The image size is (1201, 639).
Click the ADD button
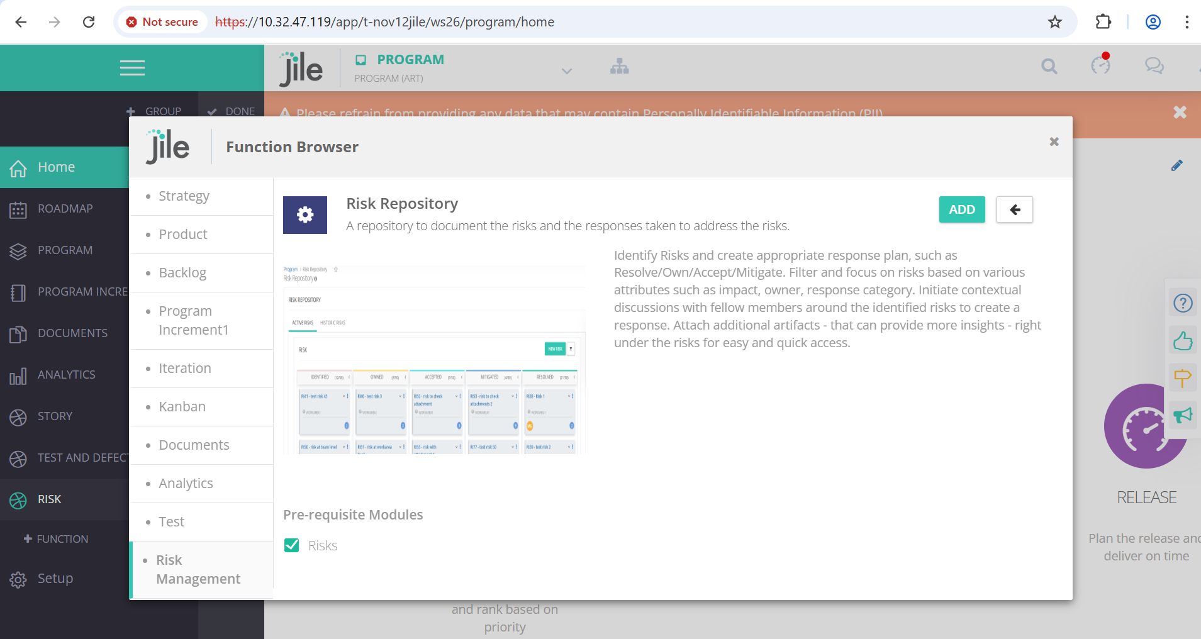click(961, 209)
